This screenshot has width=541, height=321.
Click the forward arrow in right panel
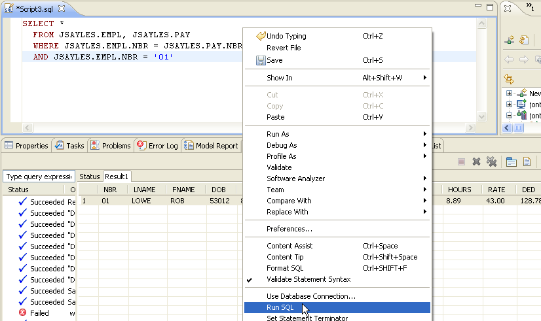pyautogui.click(x=524, y=59)
